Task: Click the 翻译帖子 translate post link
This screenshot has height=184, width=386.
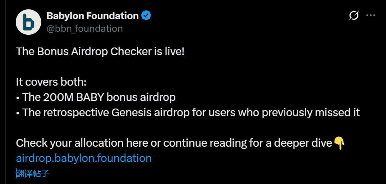Action: [x=33, y=173]
